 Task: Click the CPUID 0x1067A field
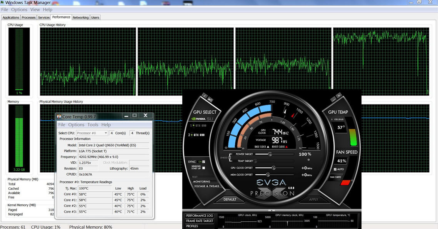coord(113,174)
